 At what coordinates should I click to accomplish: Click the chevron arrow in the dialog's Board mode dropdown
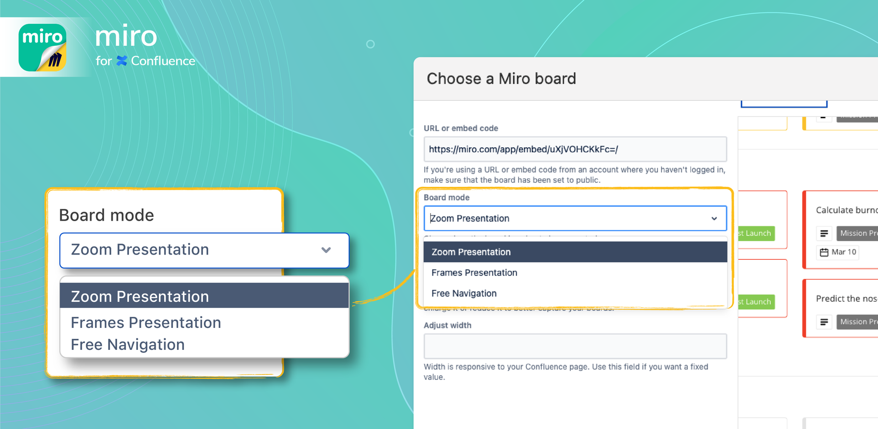[714, 218]
